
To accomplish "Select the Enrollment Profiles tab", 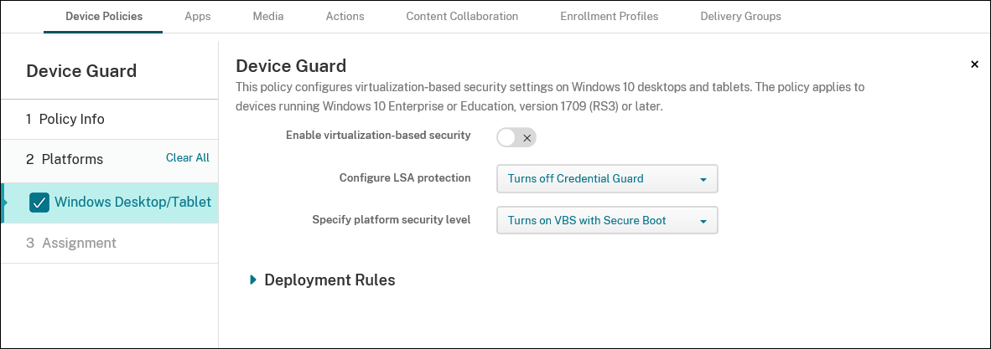I will (x=609, y=17).
